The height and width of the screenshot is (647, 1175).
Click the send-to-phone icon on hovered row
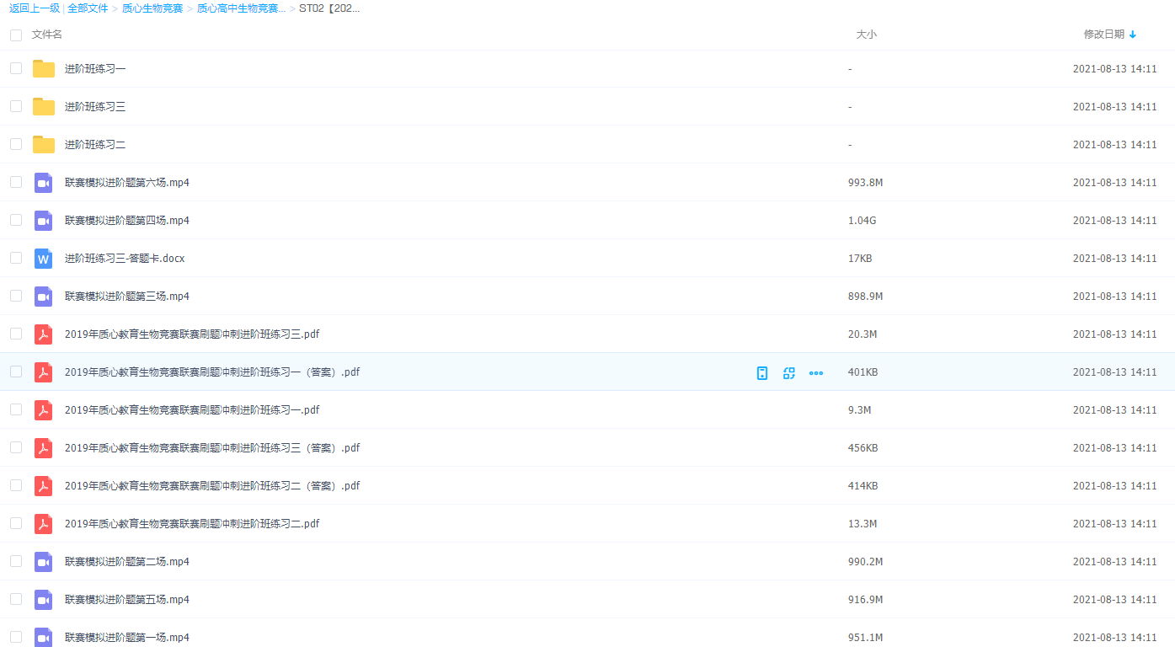(761, 373)
